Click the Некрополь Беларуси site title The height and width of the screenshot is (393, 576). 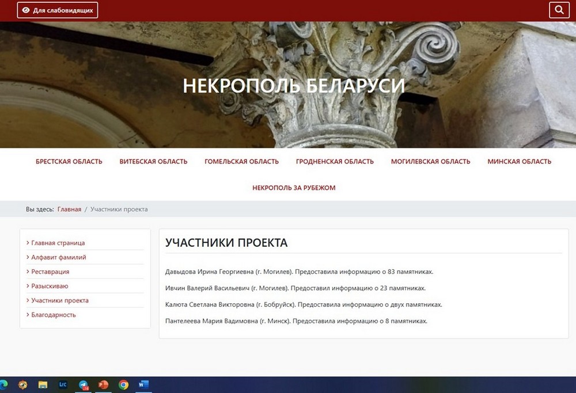pos(294,86)
